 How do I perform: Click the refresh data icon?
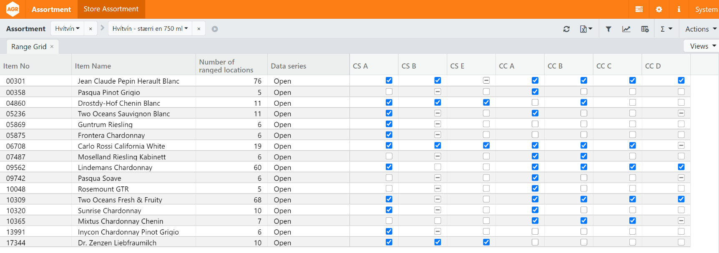566,29
